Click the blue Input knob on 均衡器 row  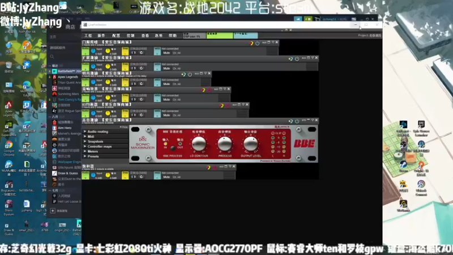(x=93, y=113)
